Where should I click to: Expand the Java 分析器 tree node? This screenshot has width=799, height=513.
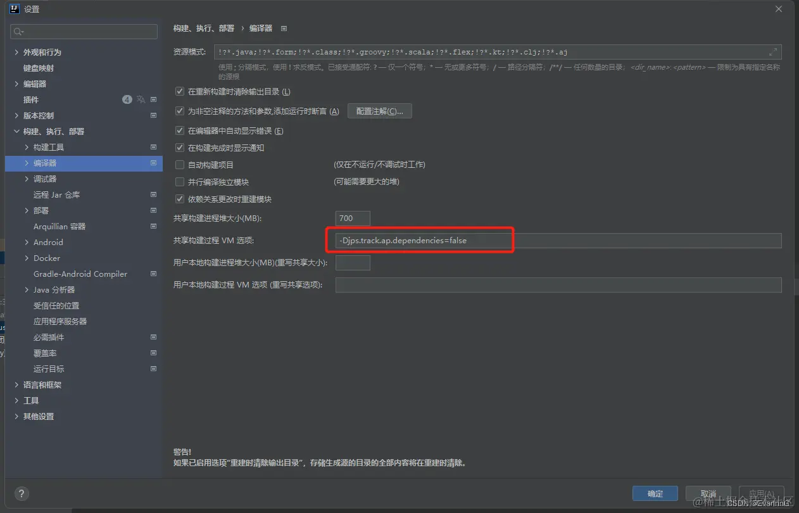coord(27,289)
